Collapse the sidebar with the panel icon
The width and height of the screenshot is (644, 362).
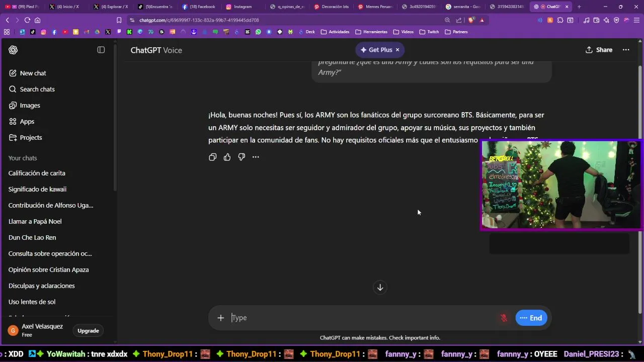pos(101,50)
